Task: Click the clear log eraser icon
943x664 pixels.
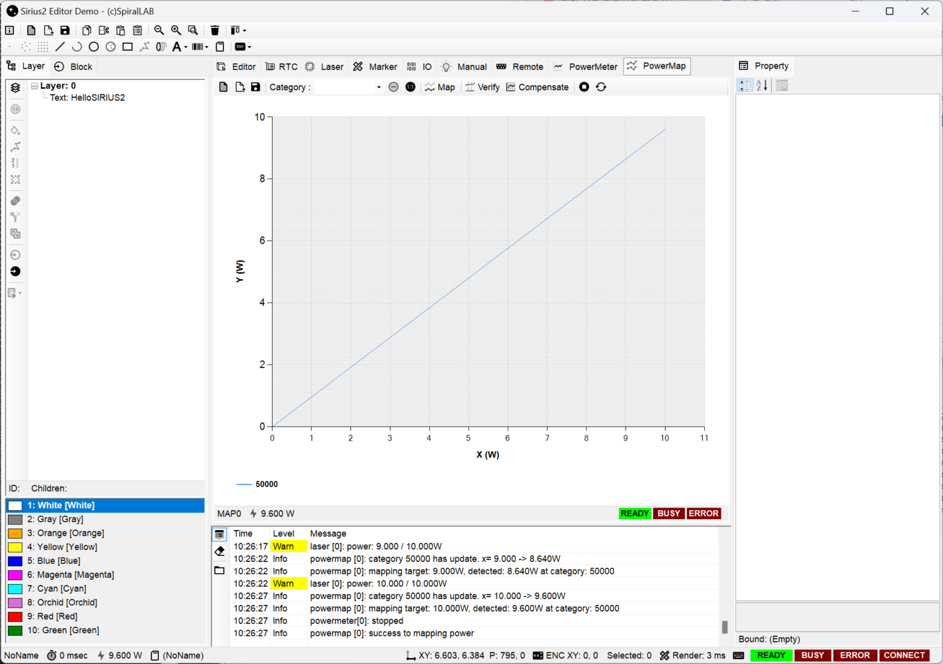Action: [220, 552]
